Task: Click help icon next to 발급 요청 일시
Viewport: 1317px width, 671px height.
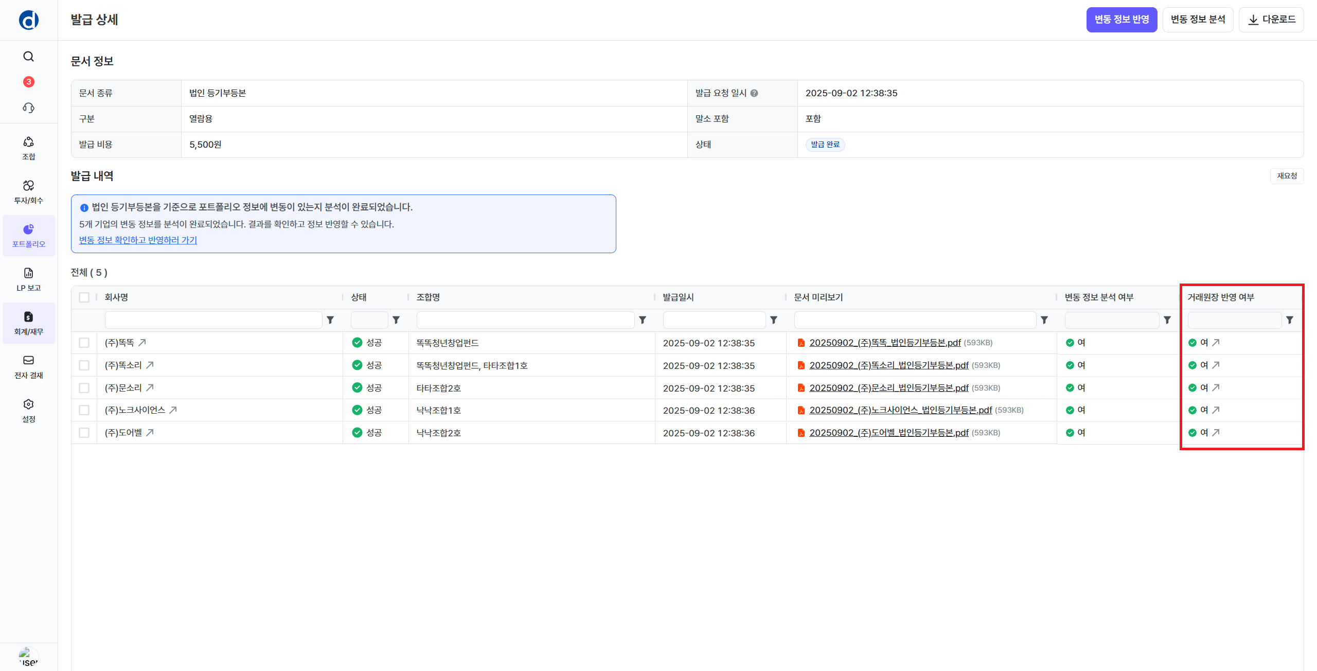Action: pyautogui.click(x=754, y=93)
